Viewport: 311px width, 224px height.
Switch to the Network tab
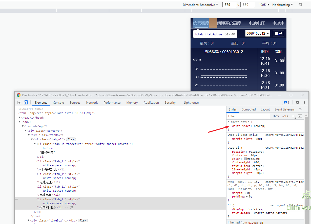tap(92, 102)
